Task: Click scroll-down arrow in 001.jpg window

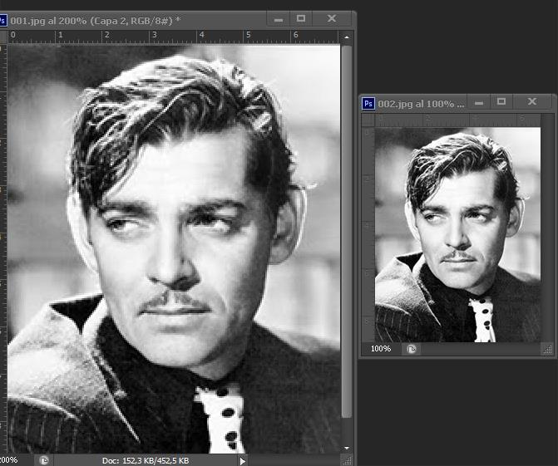Action: (347, 448)
